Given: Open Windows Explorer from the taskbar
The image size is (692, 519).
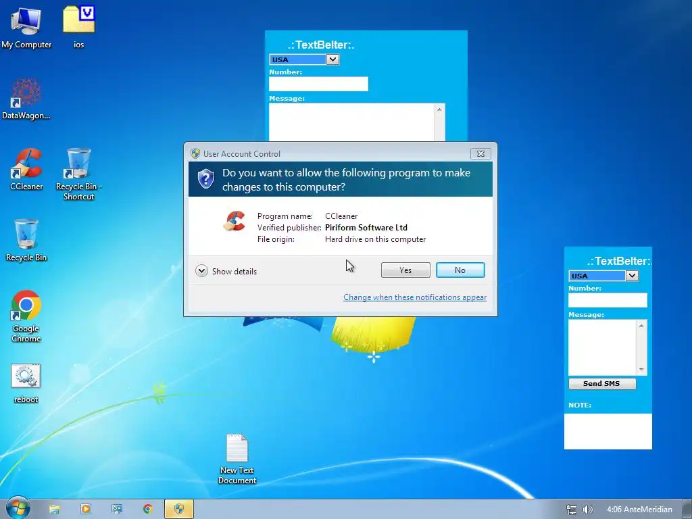Looking at the screenshot, I should pos(54,510).
